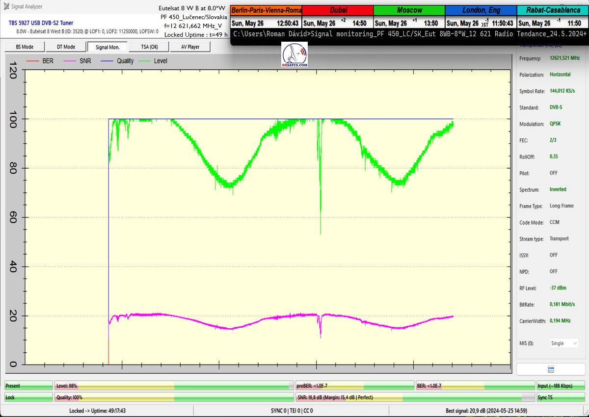The height and width of the screenshot is (417, 589).
Task: Switch to DT Mode tab
Action: (66, 47)
